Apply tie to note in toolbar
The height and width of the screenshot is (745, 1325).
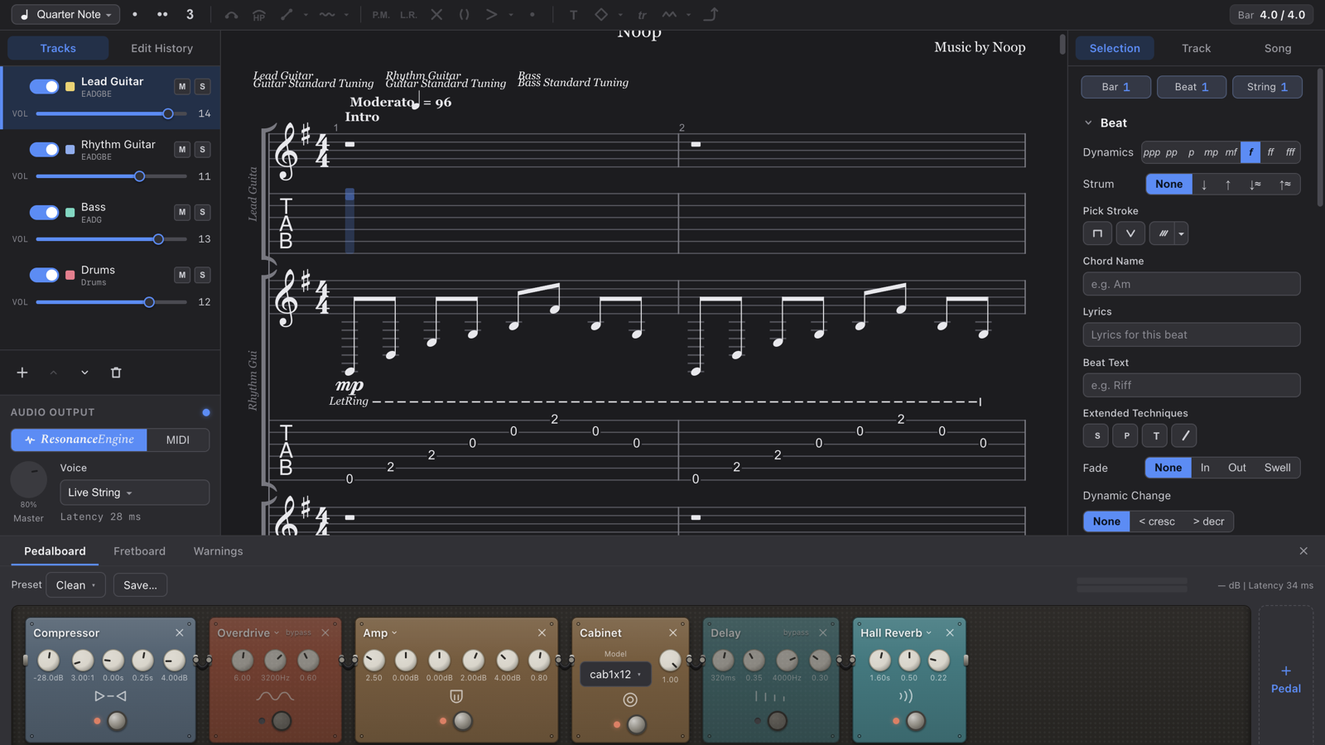231,15
